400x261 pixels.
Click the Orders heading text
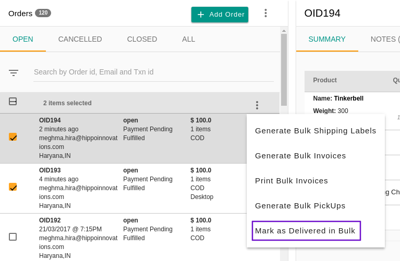click(20, 14)
